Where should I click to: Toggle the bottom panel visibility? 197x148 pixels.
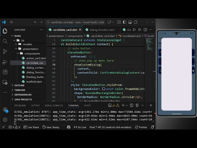coord(130,22)
